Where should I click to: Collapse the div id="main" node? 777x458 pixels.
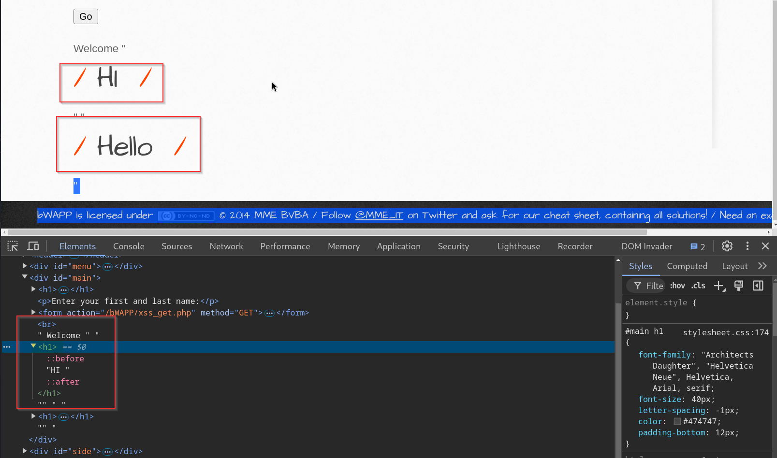click(x=25, y=277)
